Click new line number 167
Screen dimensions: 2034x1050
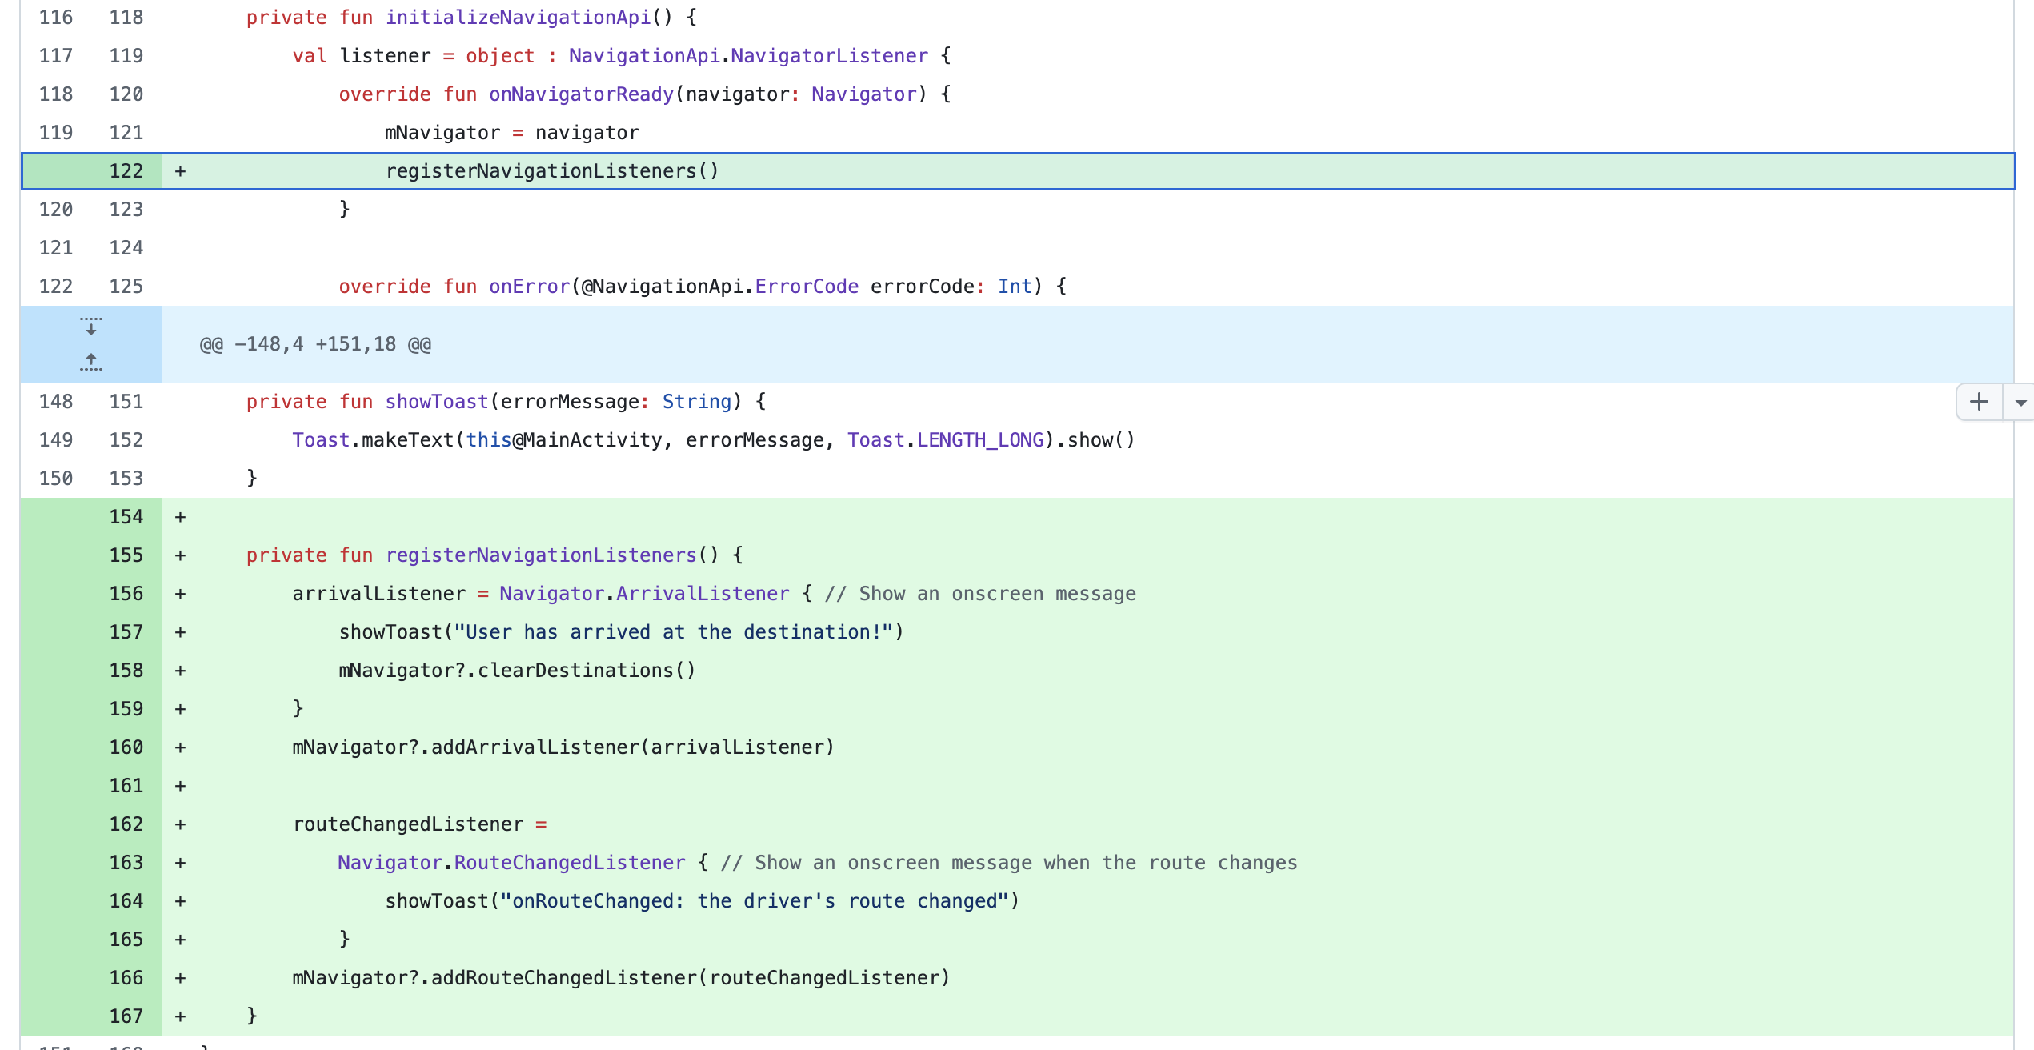pyautogui.click(x=126, y=1016)
